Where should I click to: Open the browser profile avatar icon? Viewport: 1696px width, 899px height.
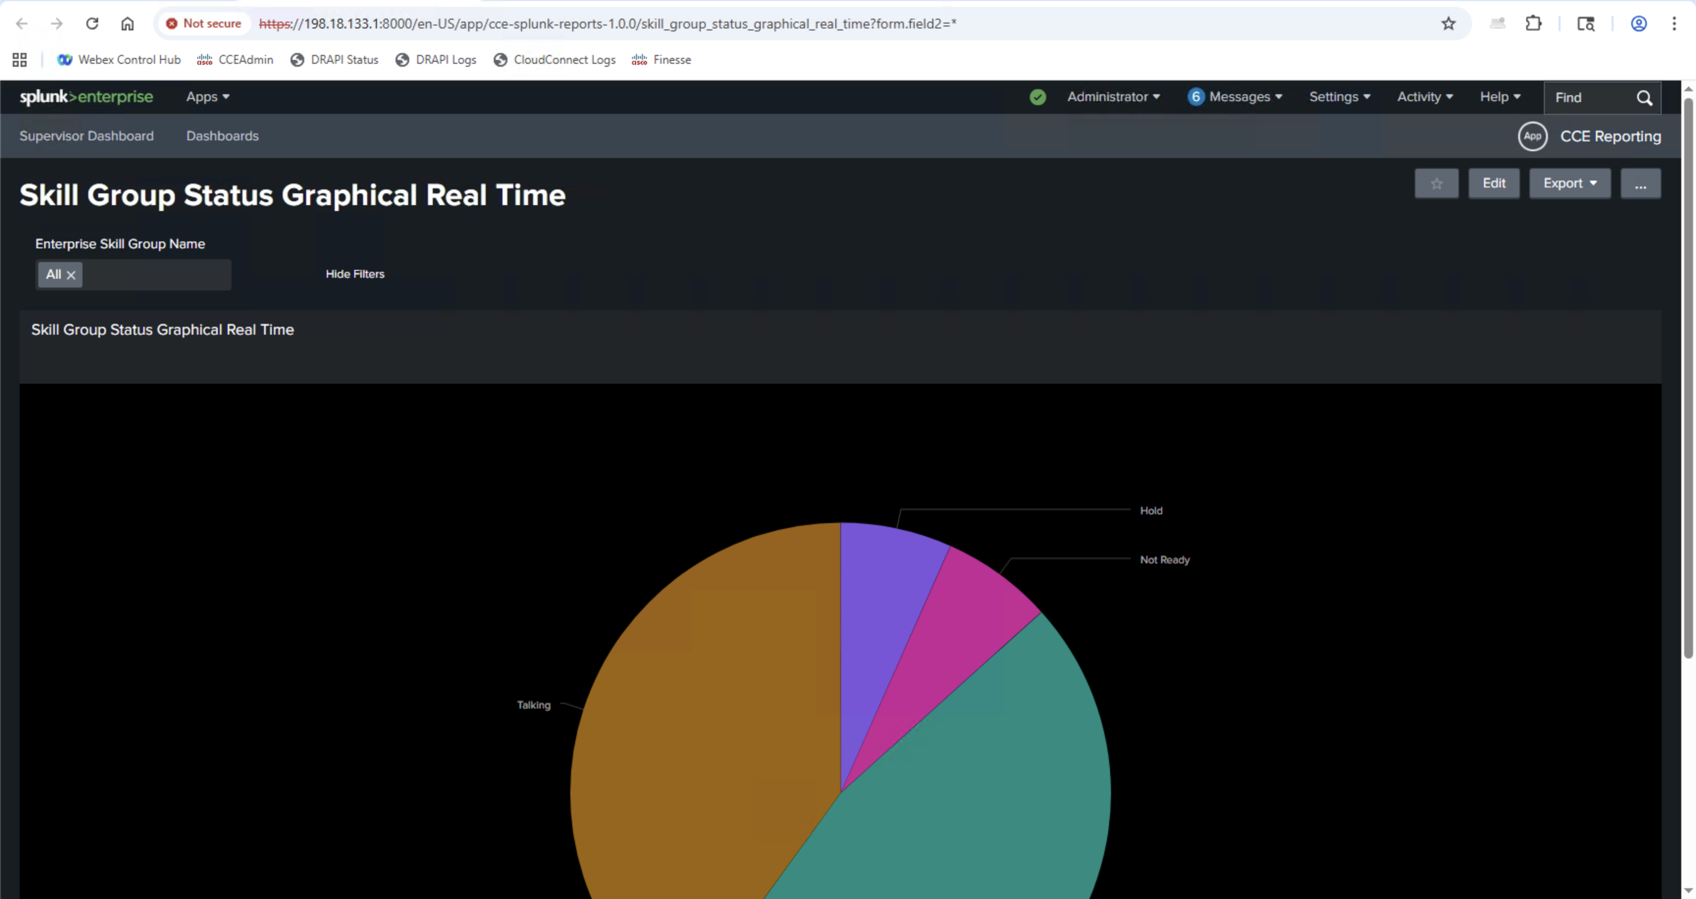tap(1639, 24)
